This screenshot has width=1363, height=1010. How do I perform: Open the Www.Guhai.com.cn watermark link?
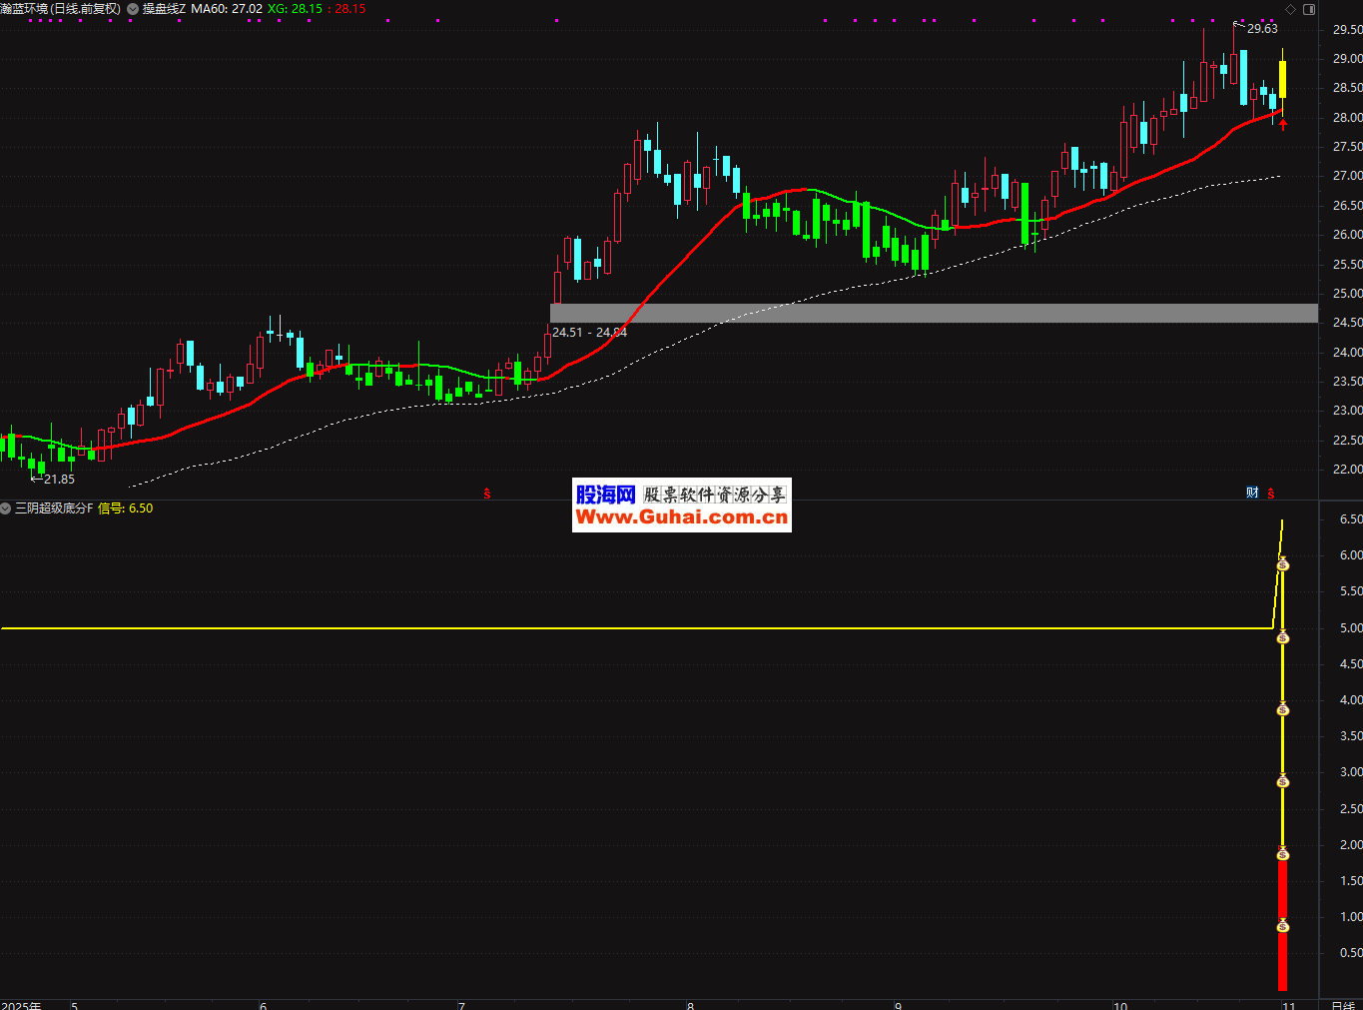click(682, 516)
